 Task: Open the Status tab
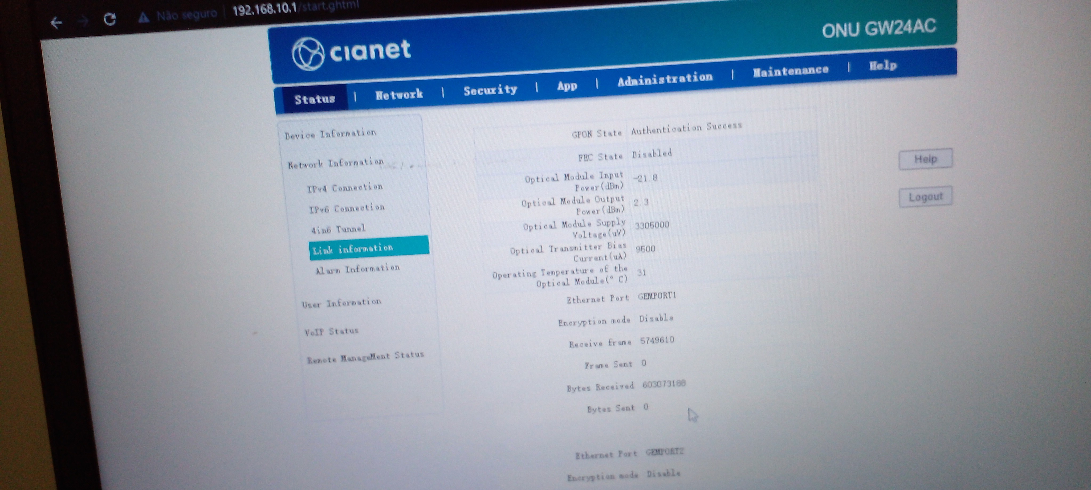(315, 99)
